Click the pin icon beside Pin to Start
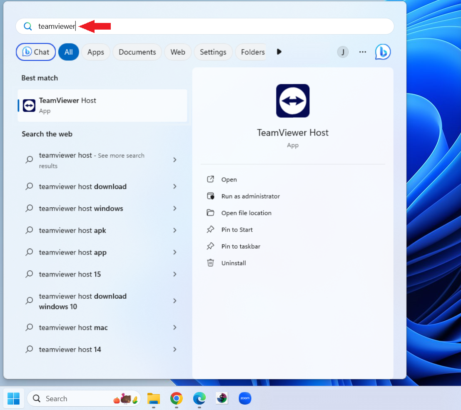The width and height of the screenshot is (461, 410). 210,229
